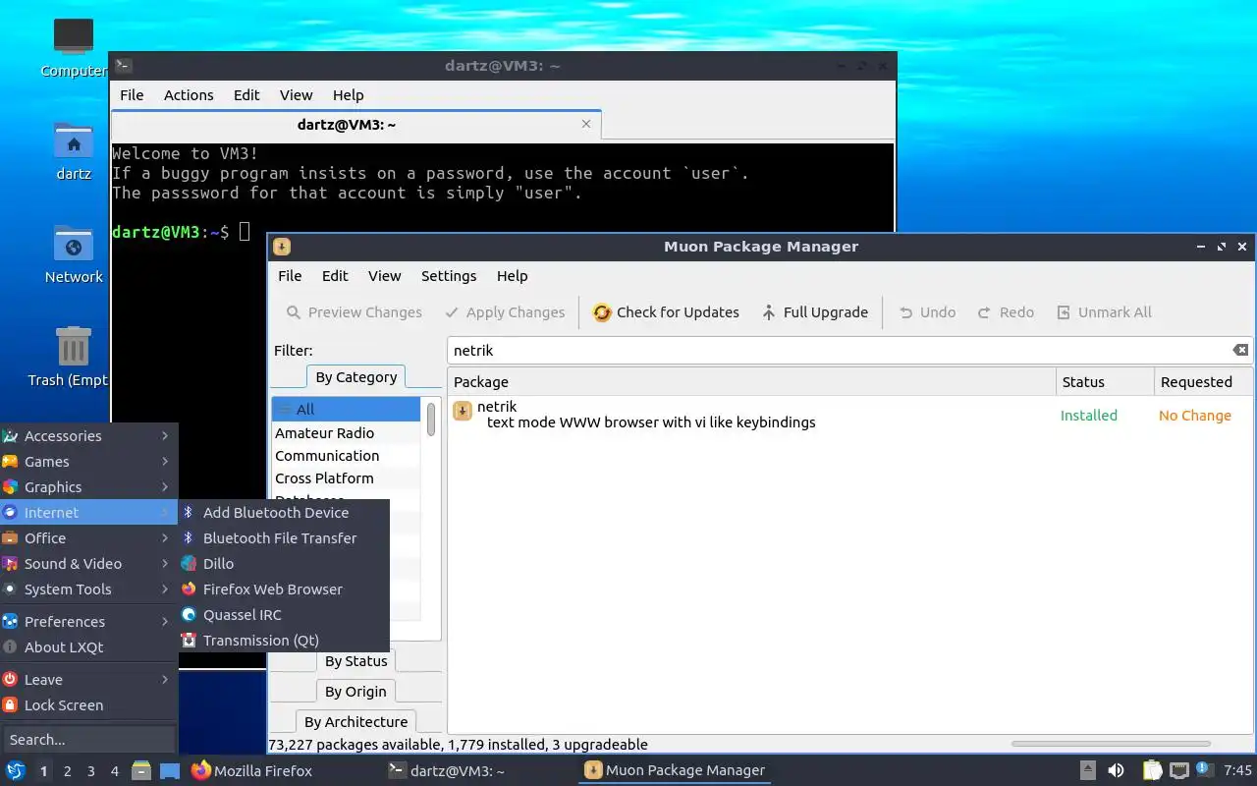This screenshot has width=1257, height=786.
Task: Close the dartz@VM3 terminal tab
Action: pos(586,124)
